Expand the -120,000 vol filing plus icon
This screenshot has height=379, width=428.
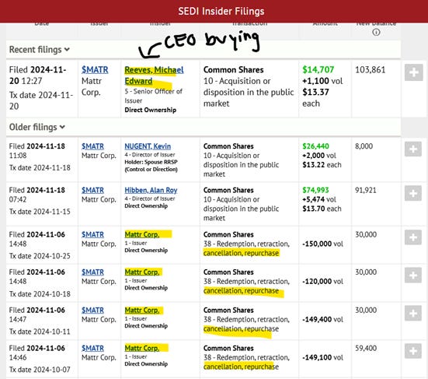pos(413,275)
